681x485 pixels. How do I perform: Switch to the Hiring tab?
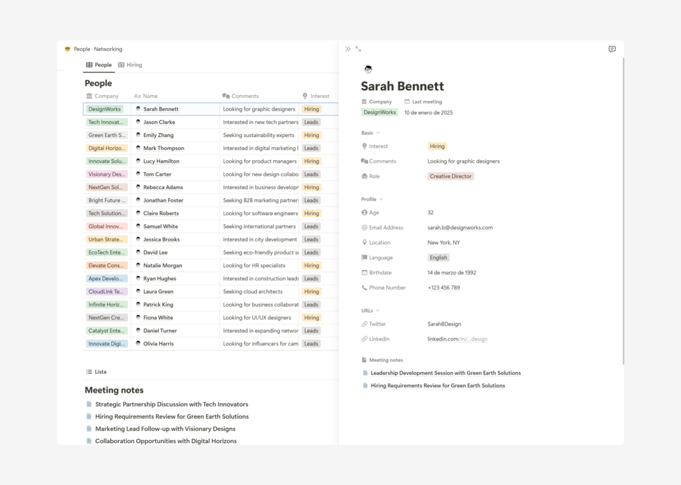[130, 65]
